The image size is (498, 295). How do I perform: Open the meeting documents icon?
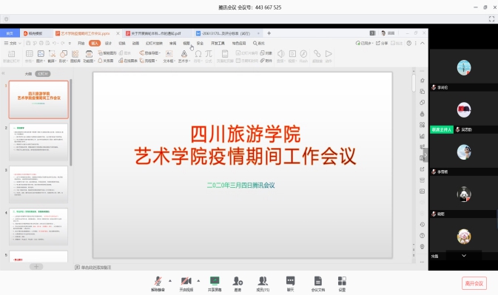[318, 284]
